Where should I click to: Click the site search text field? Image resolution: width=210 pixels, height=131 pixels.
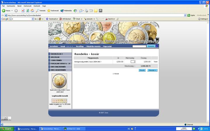point(139,46)
